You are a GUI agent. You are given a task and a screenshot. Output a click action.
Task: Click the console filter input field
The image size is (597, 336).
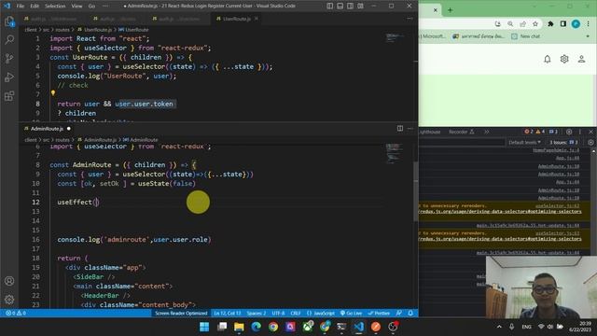pos(462,142)
